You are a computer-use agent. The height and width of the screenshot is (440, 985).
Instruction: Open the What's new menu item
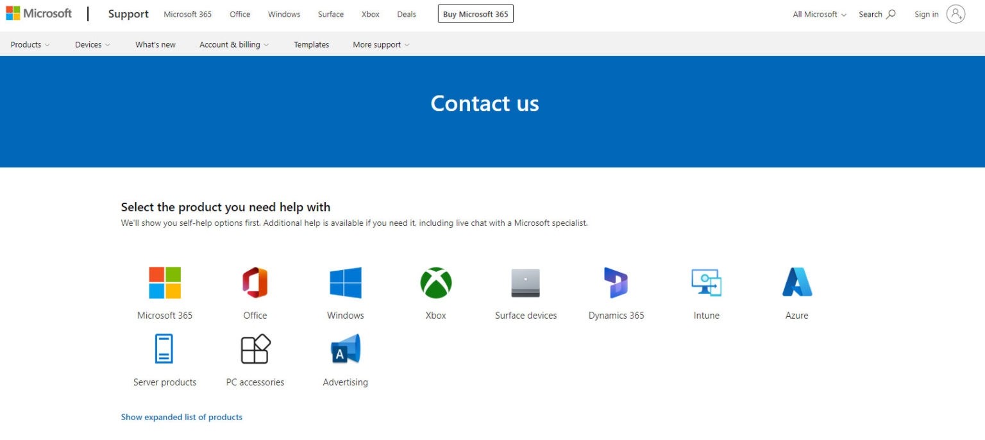coord(155,44)
